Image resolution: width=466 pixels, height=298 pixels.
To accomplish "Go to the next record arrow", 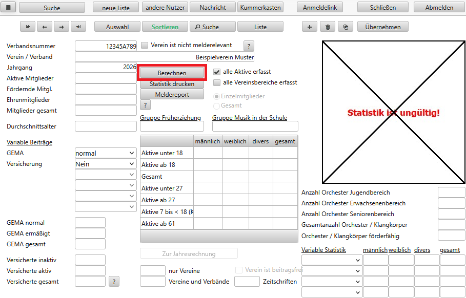I will coord(62,27).
